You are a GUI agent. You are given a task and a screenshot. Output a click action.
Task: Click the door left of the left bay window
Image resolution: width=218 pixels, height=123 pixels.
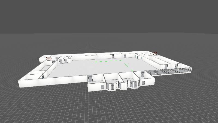[102, 87]
